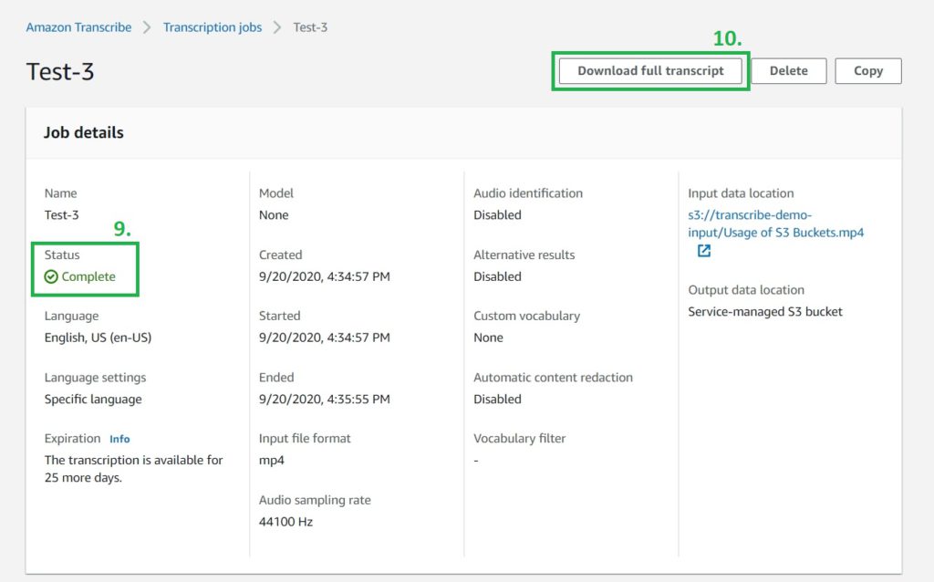Image resolution: width=934 pixels, height=582 pixels.
Task: Select the Specific language value
Action: click(x=93, y=400)
